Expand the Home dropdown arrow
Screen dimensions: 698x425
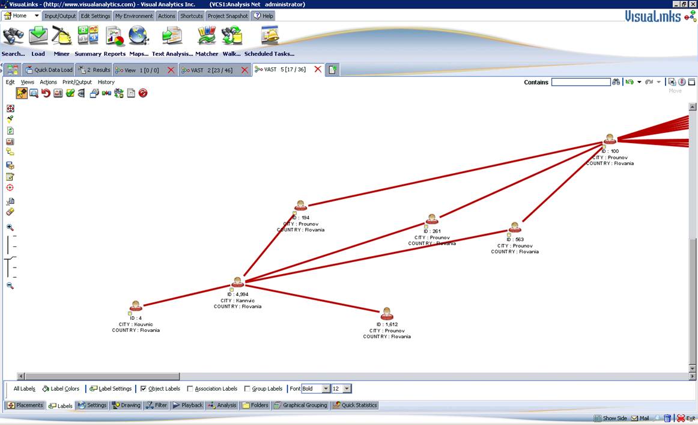click(37, 16)
